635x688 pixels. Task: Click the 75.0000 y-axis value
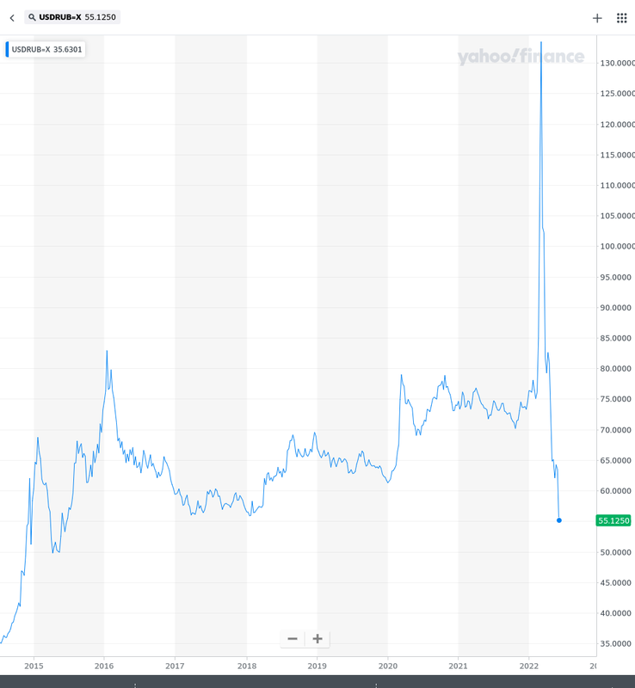(x=616, y=399)
